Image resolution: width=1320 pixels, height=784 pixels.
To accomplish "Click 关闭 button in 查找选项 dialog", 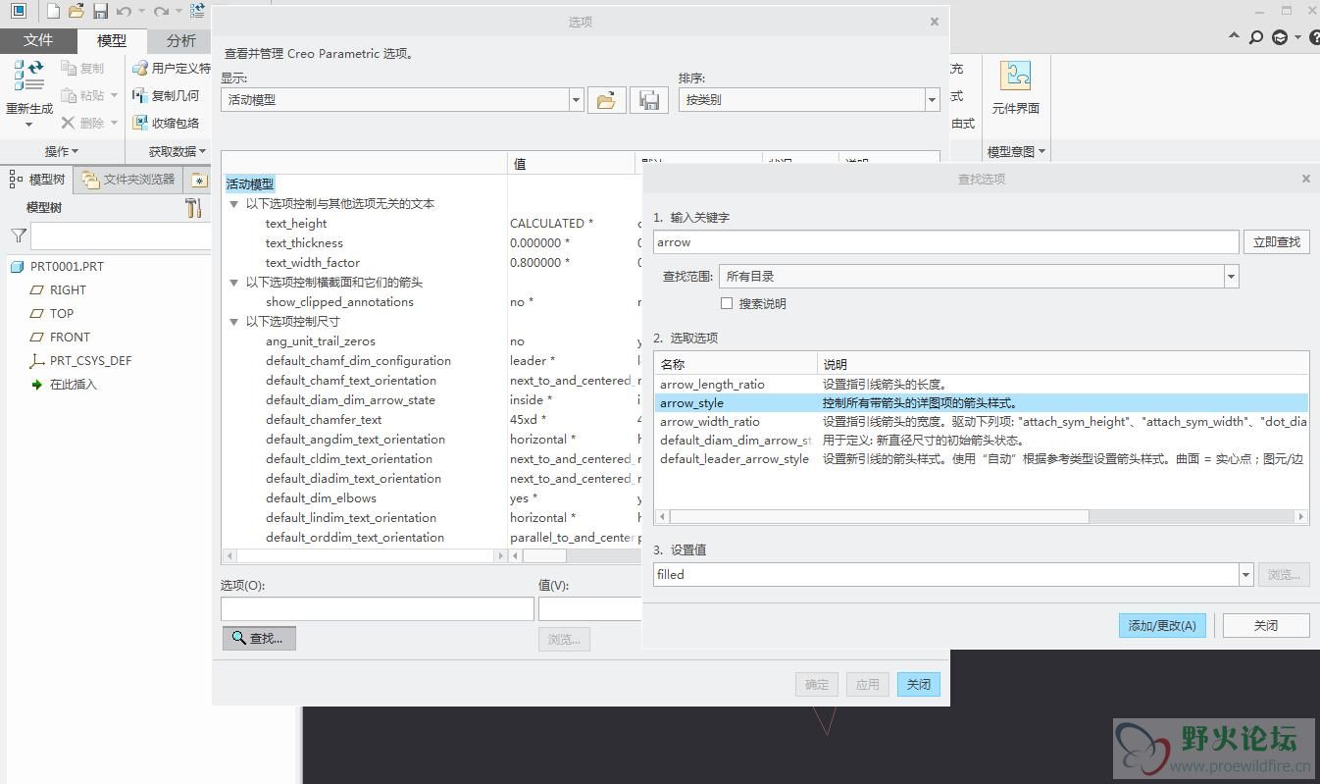I will click(1266, 625).
